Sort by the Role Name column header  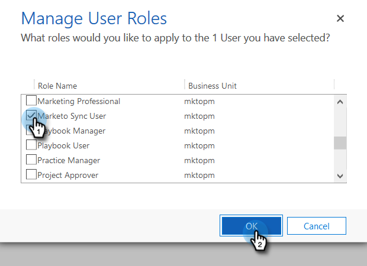(x=57, y=86)
